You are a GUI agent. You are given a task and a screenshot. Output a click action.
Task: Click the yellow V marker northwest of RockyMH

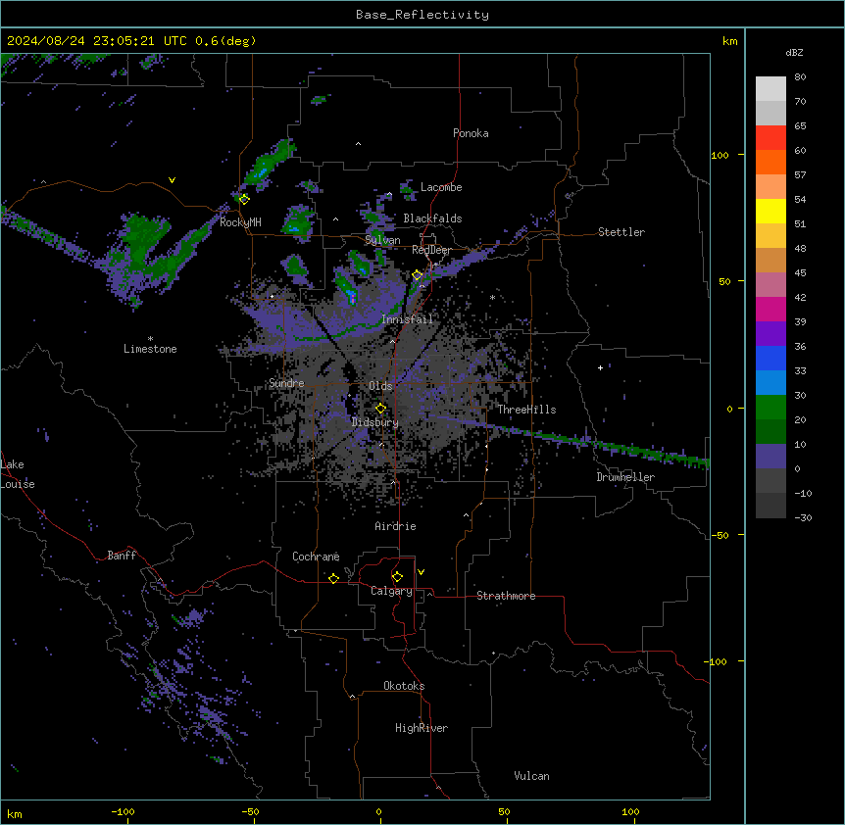point(172,180)
